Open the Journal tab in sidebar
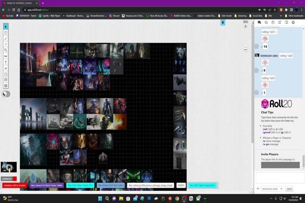 (273, 22)
